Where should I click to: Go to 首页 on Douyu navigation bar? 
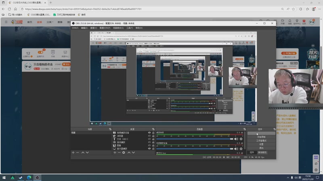tap(29, 22)
